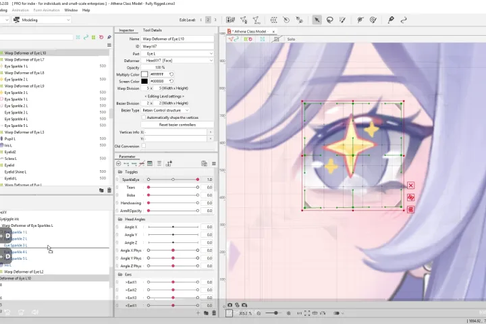This screenshot has width=486, height=324.
Task: Open the Modeling workspace dropdown
Action: [42, 20]
